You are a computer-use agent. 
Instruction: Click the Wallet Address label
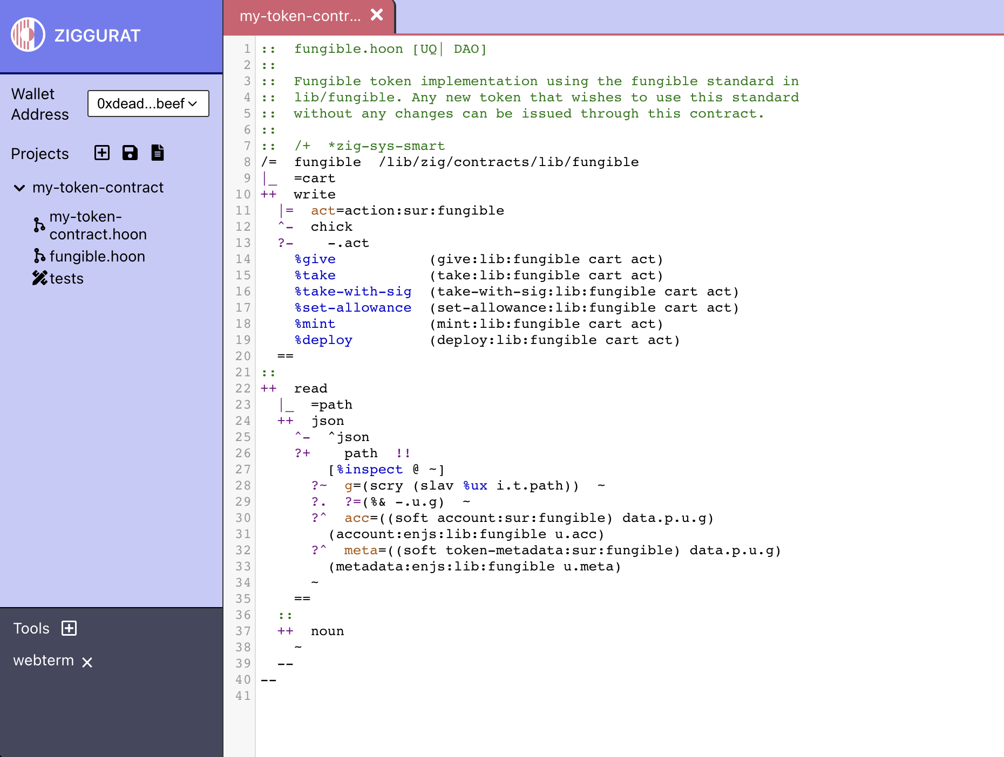click(40, 104)
